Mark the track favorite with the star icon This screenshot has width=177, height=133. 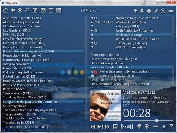coord(164,127)
